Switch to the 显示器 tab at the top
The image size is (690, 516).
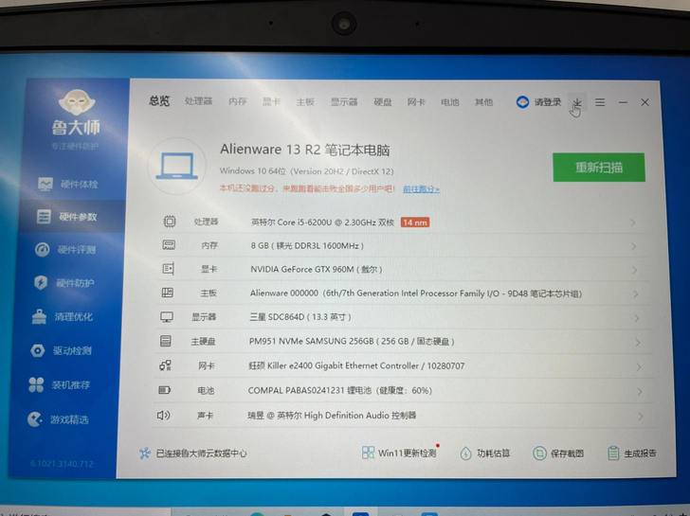click(x=344, y=102)
